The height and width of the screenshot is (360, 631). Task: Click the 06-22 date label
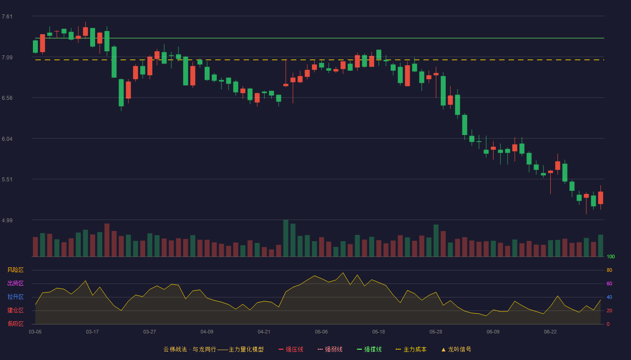[550, 332]
